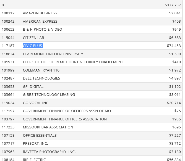
Task: Click vendor ID 108184
Action: coord(8,160)
